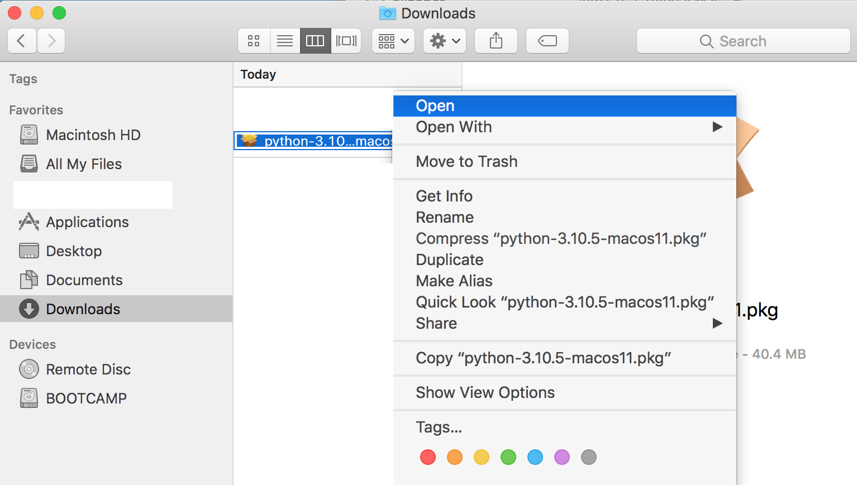Click the Tags sidebar heading
The height and width of the screenshot is (485, 857).
coord(23,79)
